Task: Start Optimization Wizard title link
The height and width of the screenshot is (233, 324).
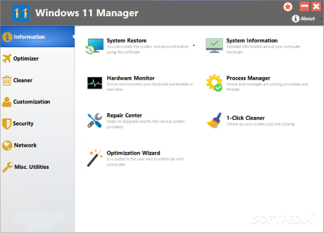Action: (x=133, y=153)
